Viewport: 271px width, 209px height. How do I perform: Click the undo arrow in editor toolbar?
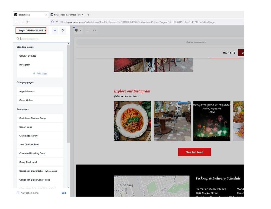click(88, 30)
